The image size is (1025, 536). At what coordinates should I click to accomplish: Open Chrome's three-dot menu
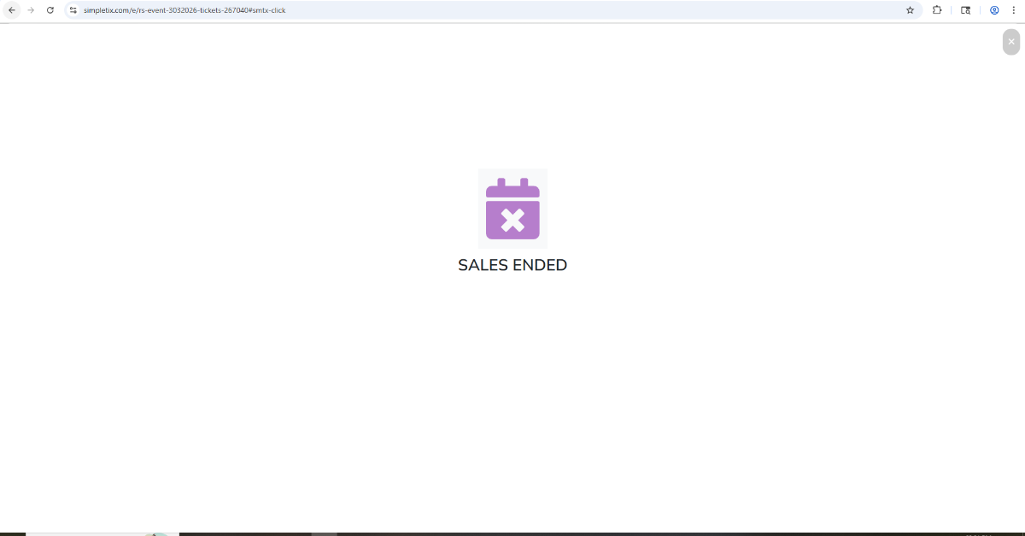pyautogui.click(x=1012, y=10)
